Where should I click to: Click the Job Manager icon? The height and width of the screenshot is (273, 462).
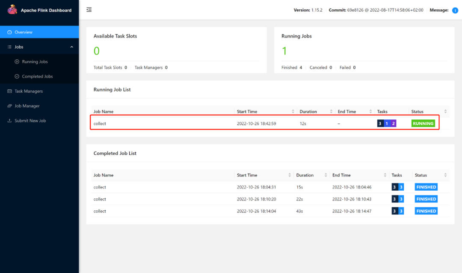(10, 106)
